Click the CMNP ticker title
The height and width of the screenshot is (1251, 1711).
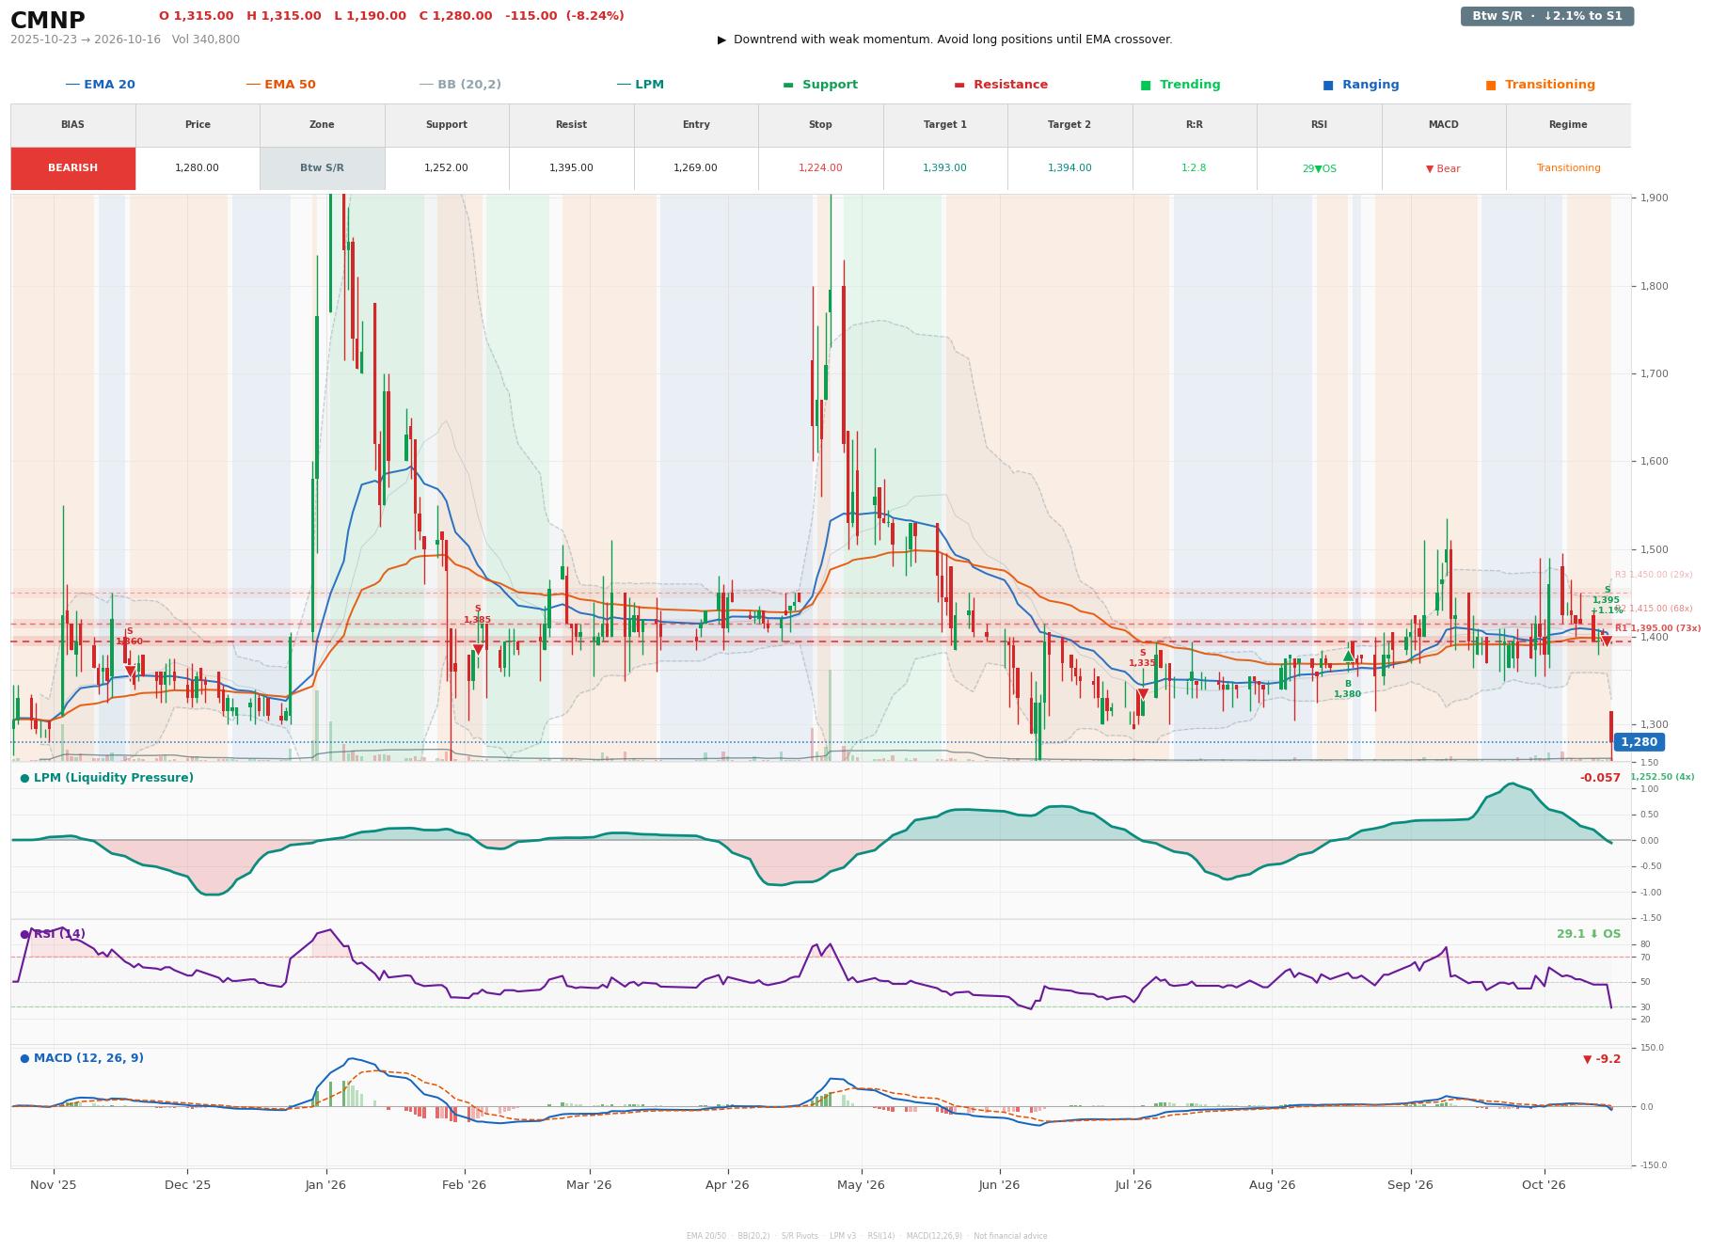point(48,20)
